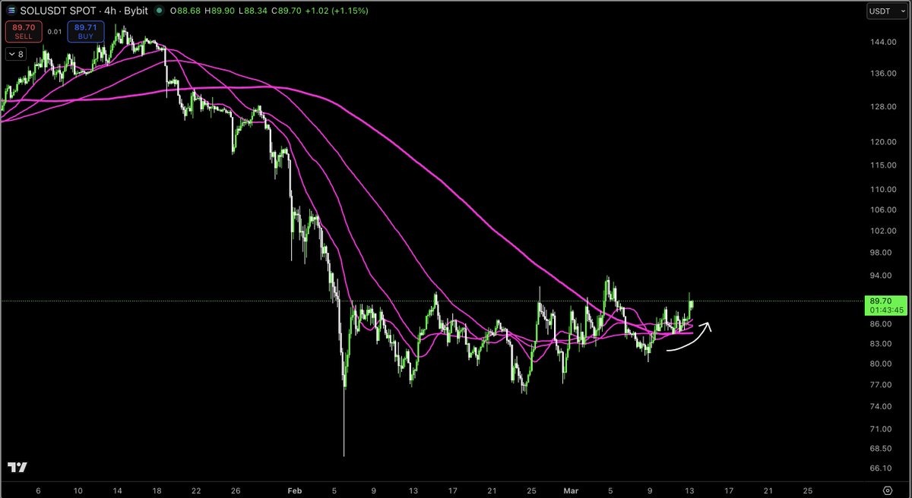The width and height of the screenshot is (912, 498).
Task: Click the 106.00 price axis label
Action: [x=884, y=210]
